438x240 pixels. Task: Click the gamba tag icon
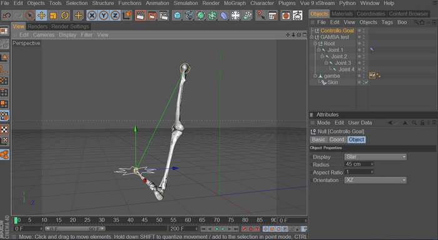click(x=372, y=76)
